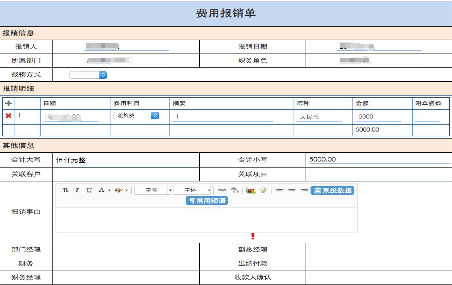This screenshot has height=285, width=452.
Task: Insert an image via the picture icon
Action: 251,190
